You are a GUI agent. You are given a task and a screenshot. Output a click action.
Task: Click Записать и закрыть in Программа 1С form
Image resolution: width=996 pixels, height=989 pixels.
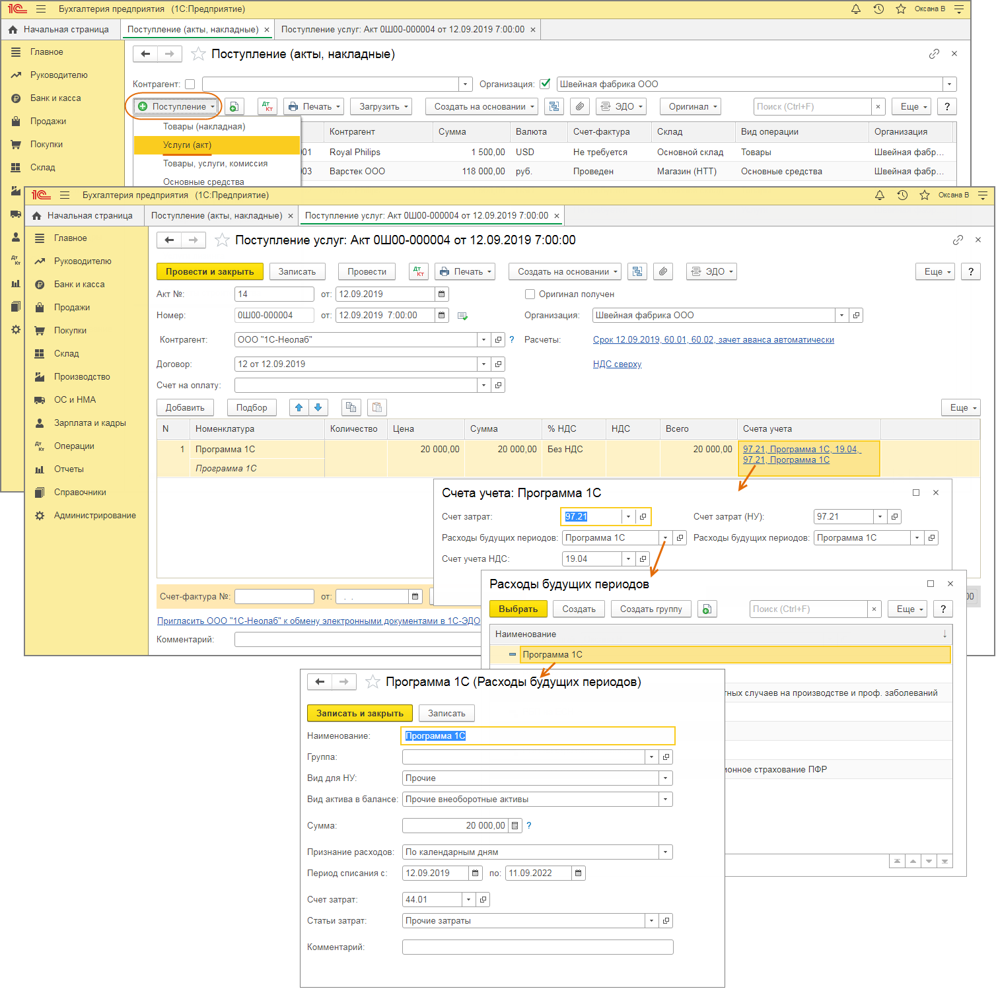(360, 713)
